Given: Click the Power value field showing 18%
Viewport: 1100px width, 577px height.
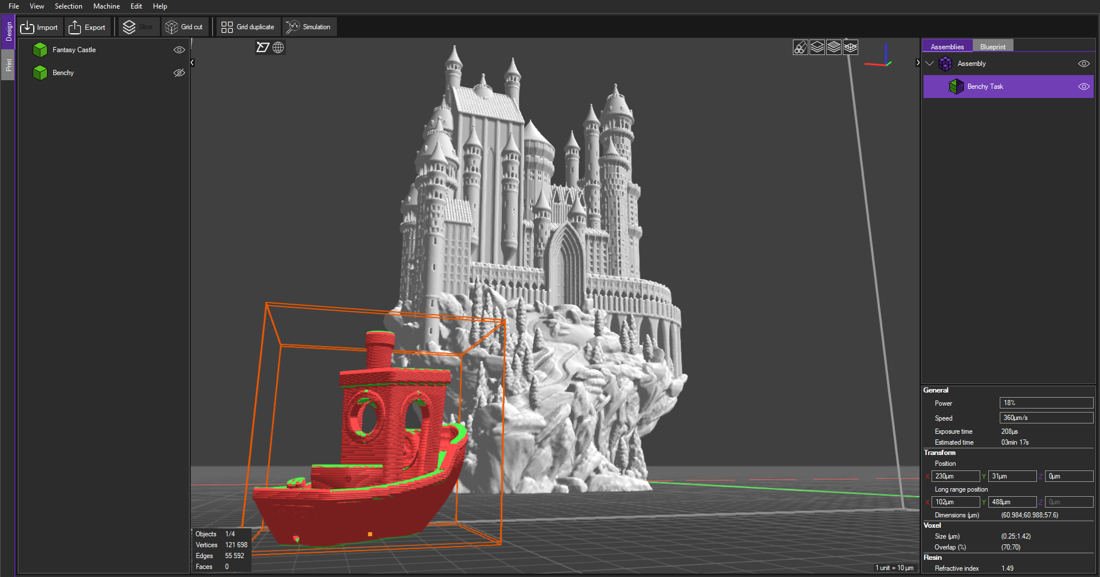Looking at the screenshot, I should pos(1046,403).
